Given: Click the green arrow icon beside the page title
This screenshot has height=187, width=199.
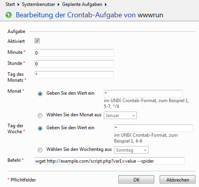Looking at the screenshot, I should click(x=9, y=15).
